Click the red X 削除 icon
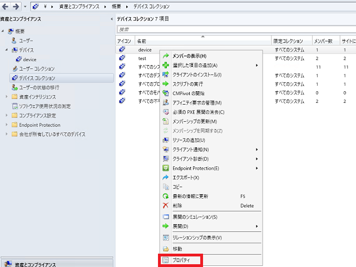This screenshot has height=267, width=356. click(166, 206)
